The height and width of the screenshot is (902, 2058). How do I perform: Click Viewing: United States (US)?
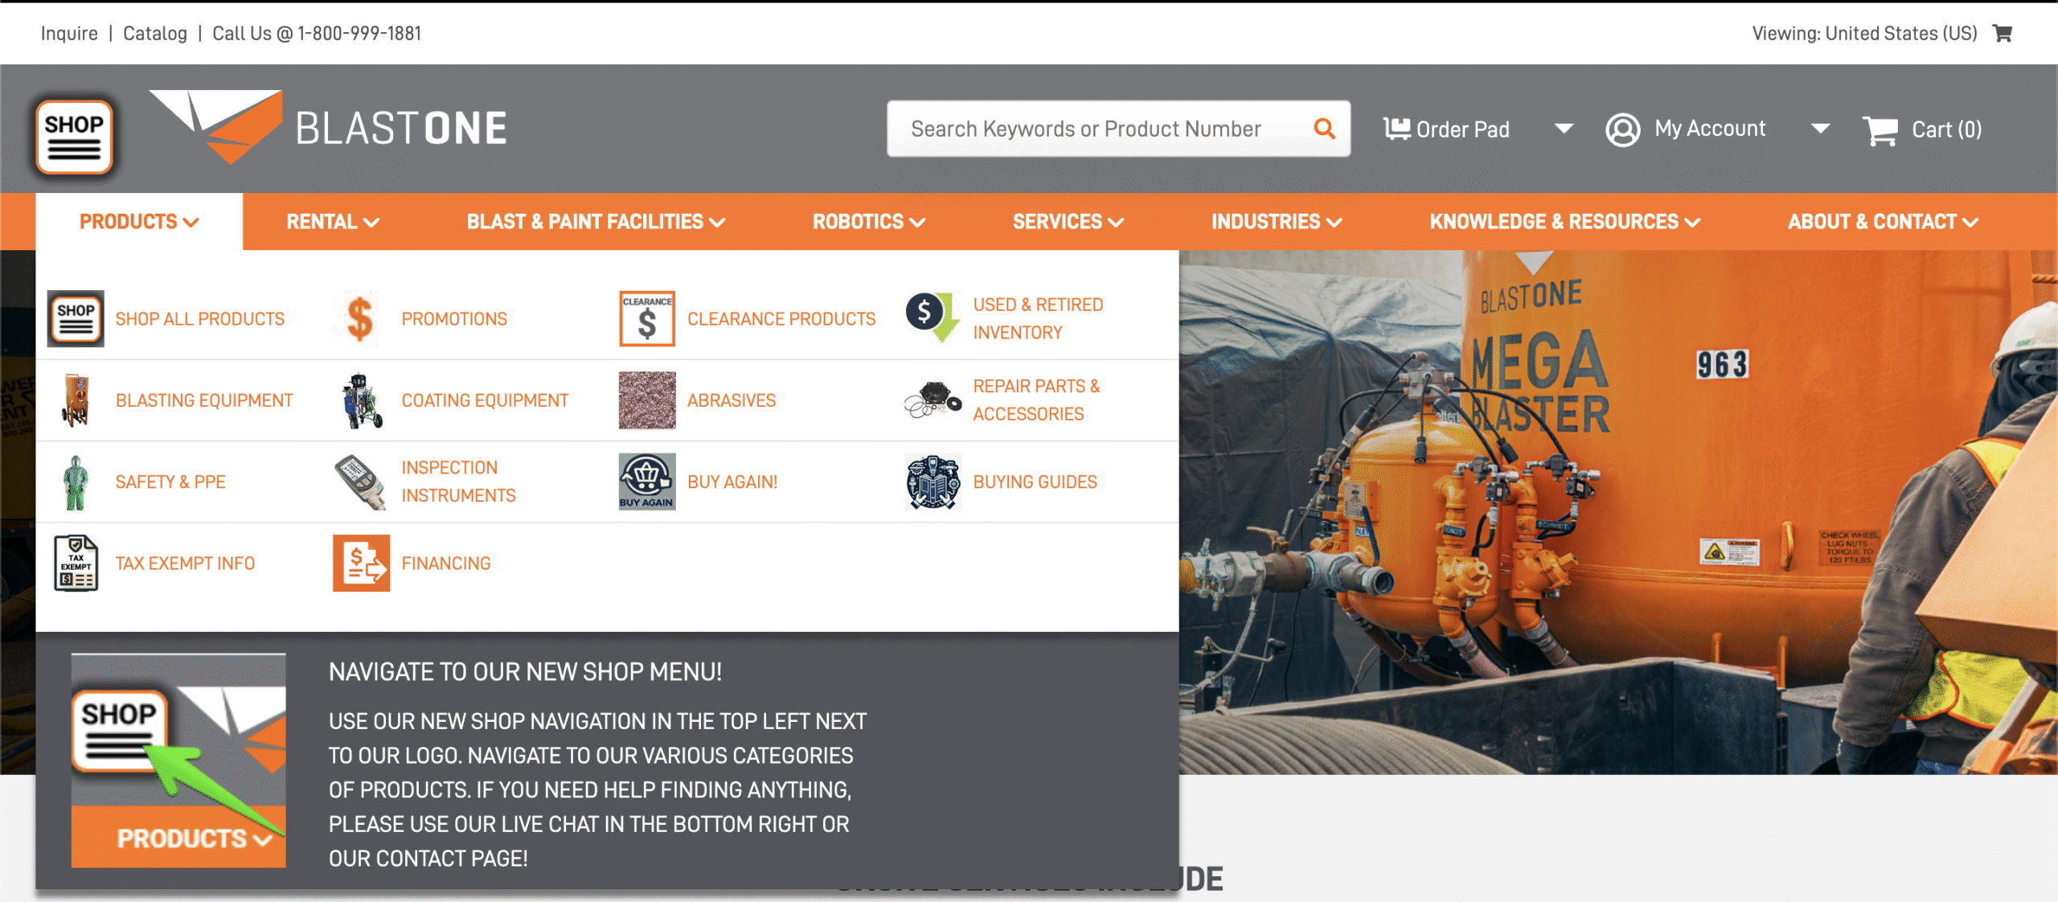[1864, 33]
